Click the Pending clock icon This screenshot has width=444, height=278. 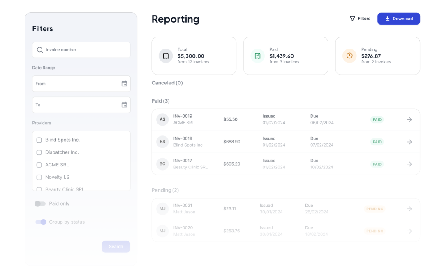tap(349, 56)
